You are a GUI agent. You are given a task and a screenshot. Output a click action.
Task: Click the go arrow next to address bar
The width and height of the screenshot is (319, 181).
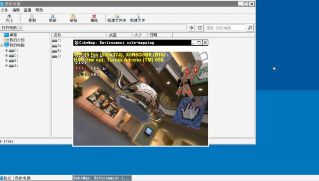(191, 28)
